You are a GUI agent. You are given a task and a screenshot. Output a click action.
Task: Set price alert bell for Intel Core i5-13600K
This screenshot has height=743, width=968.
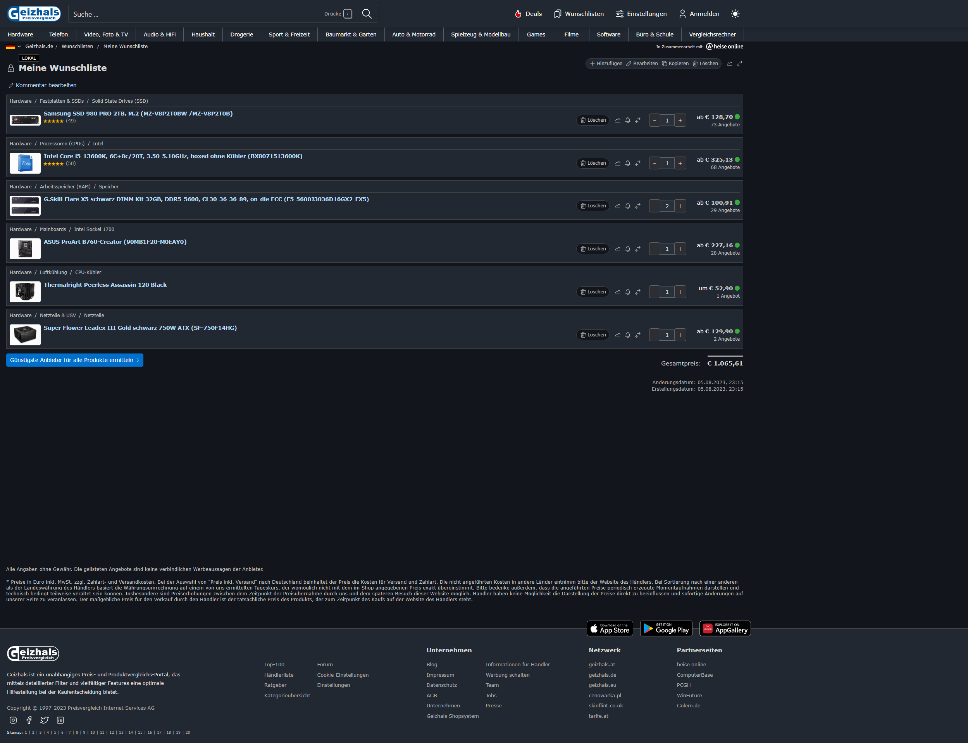627,163
